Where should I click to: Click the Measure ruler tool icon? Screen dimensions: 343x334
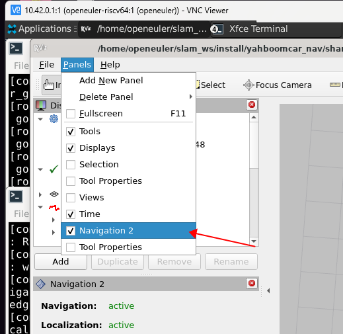click(335, 85)
